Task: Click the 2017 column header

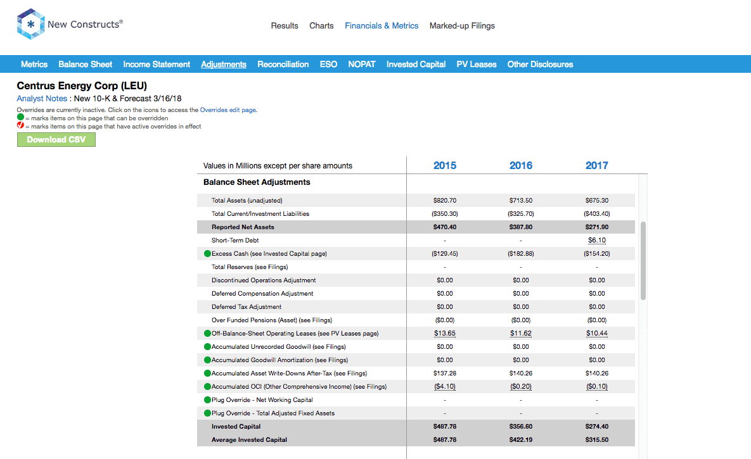Action: [597, 166]
